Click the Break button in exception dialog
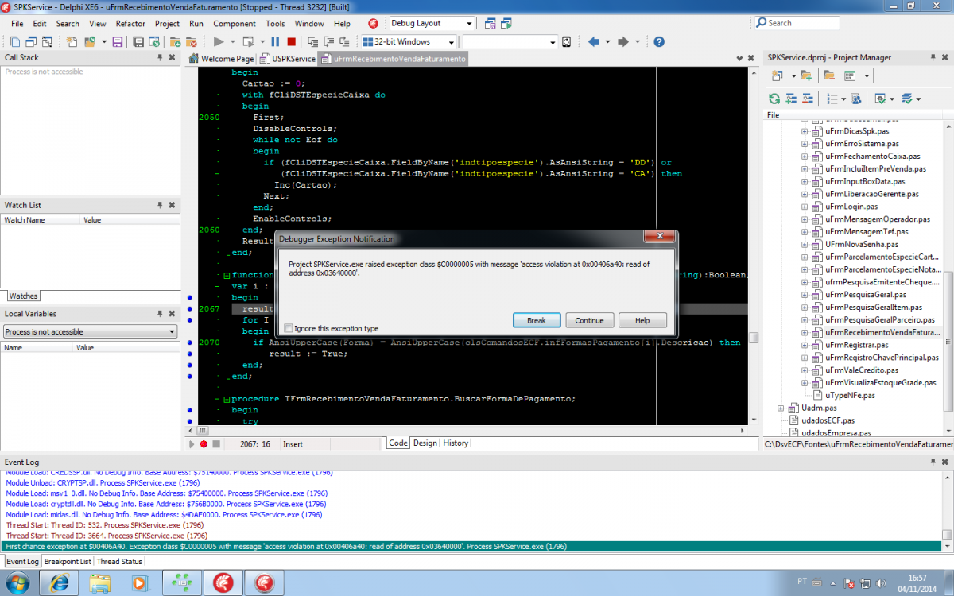The width and height of the screenshot is (954, 596). 537,320
